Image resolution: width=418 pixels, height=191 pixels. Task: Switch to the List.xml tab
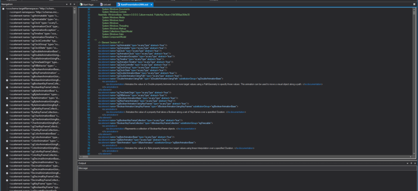(106, 5)
